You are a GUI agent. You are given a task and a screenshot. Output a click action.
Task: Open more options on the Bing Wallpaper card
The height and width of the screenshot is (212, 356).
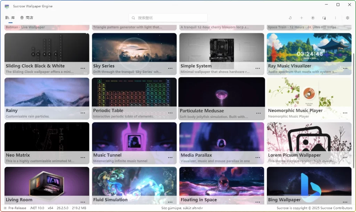click(x=345, y=202)
